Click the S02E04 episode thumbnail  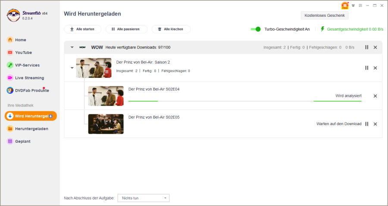pos(106,96)
